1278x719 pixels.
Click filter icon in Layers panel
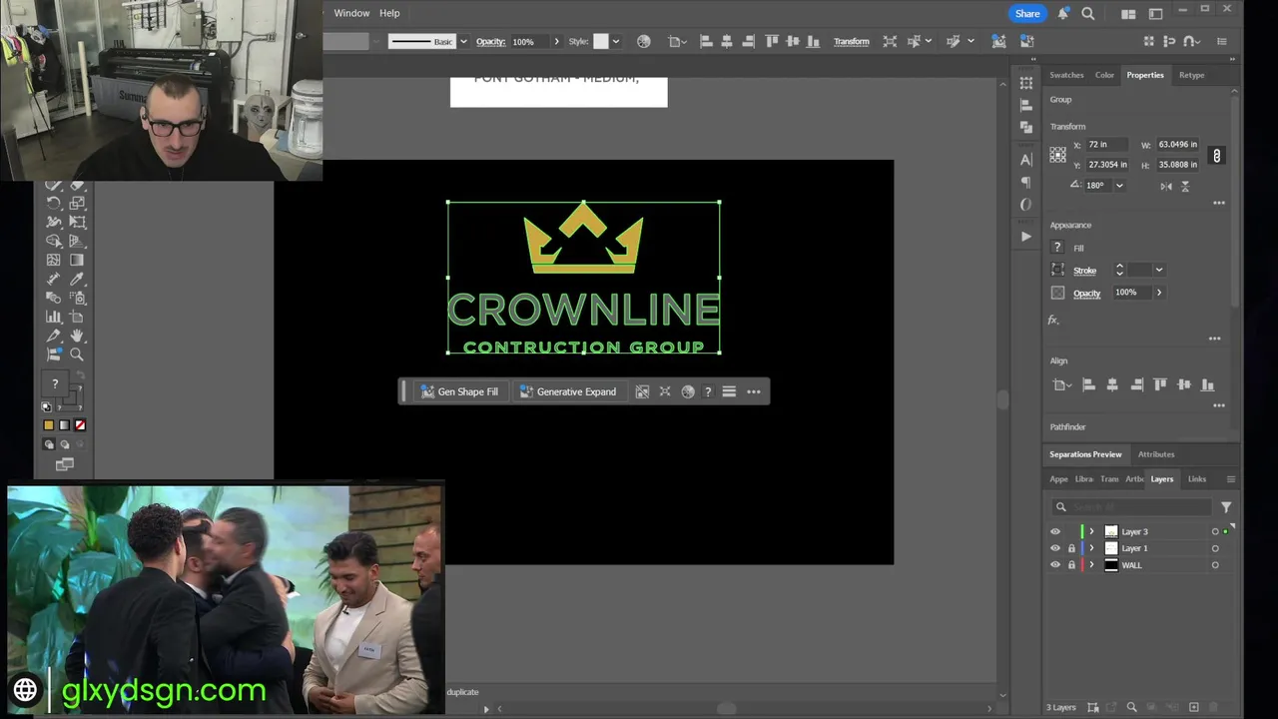coord(1226,507)
